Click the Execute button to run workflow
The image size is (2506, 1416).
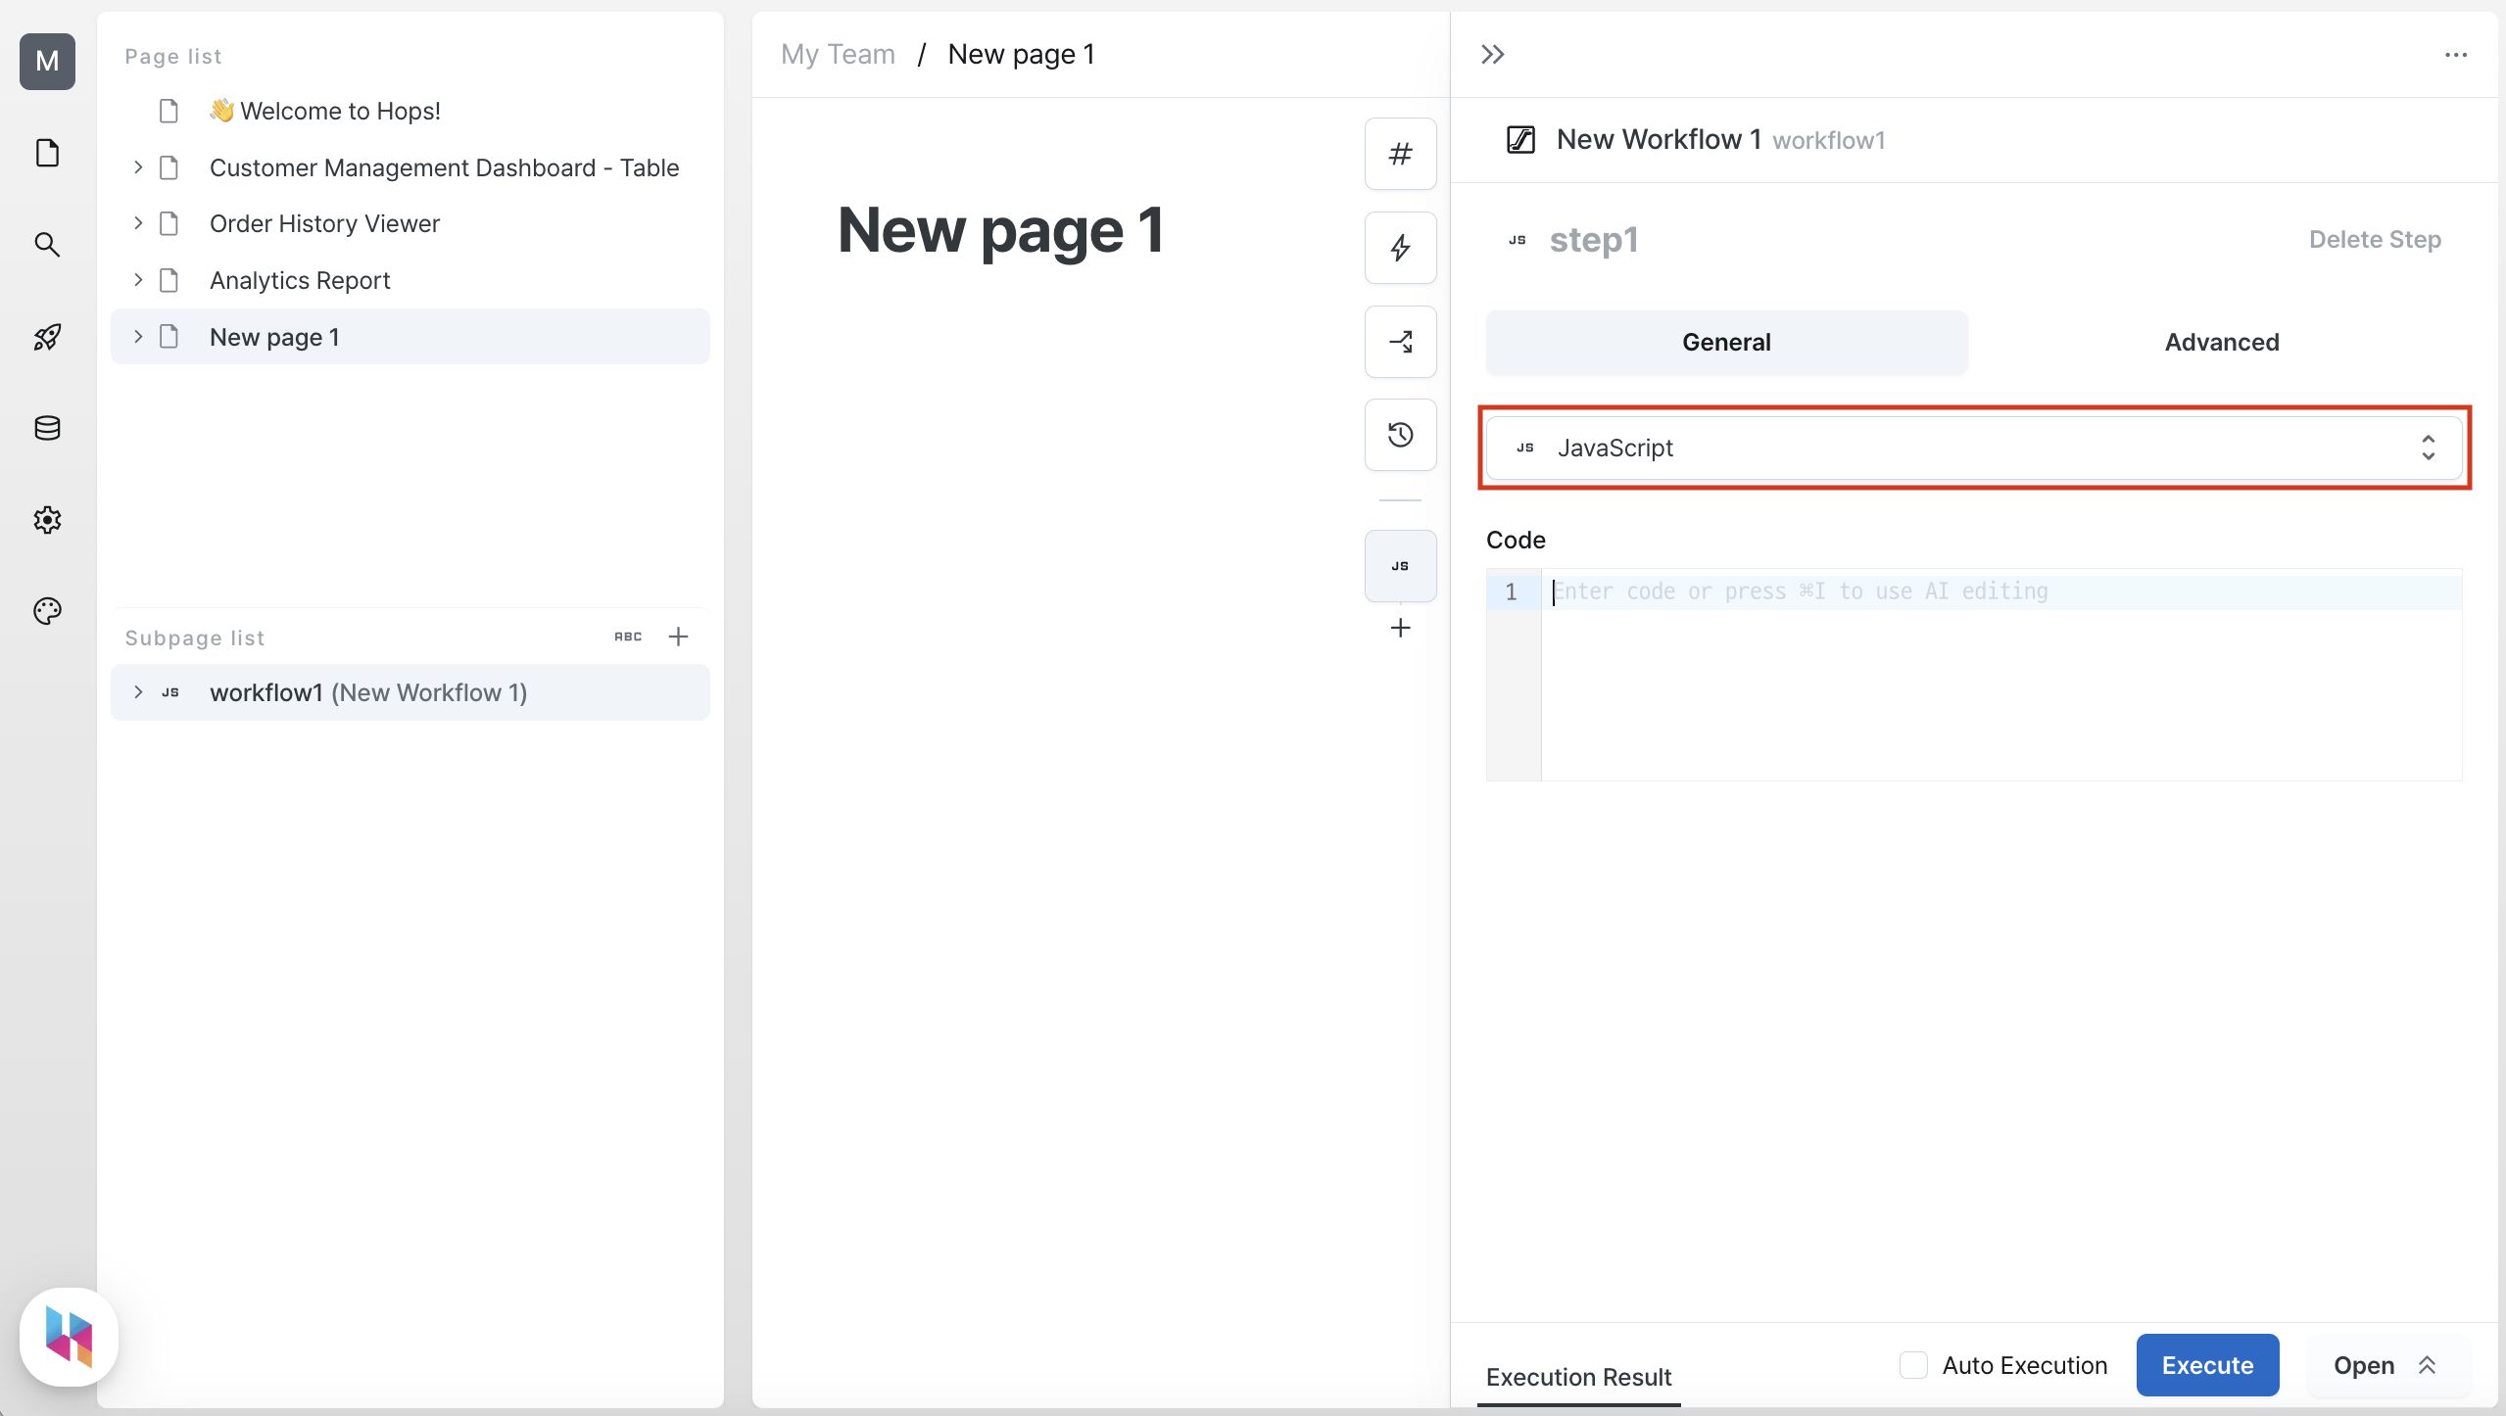pyautogui.click(x=2206, y=1364)
